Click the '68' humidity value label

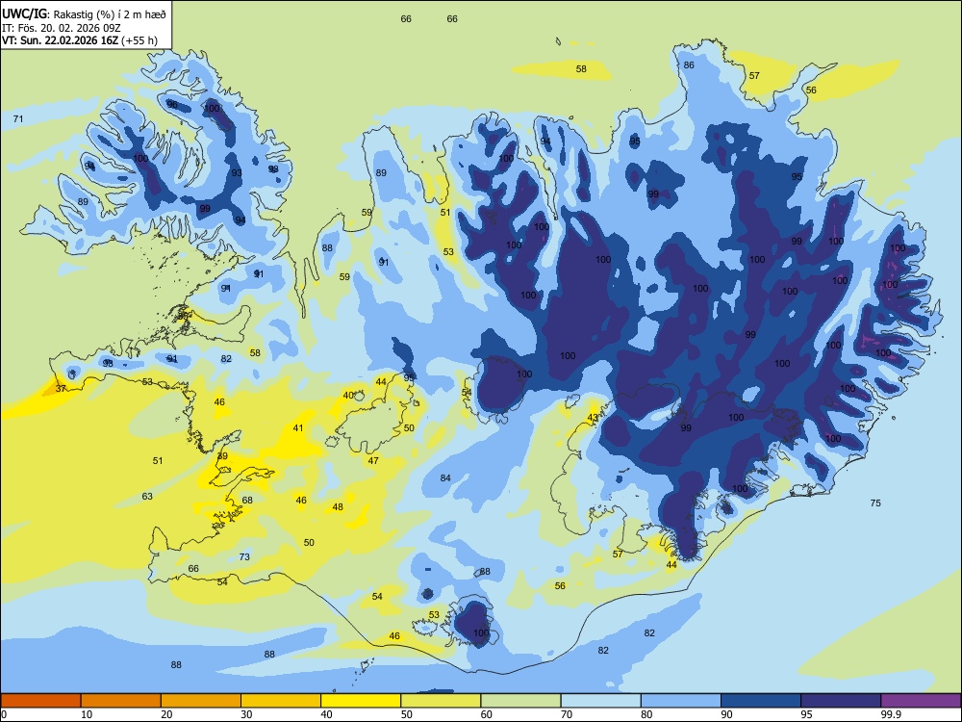click(247, 501)
